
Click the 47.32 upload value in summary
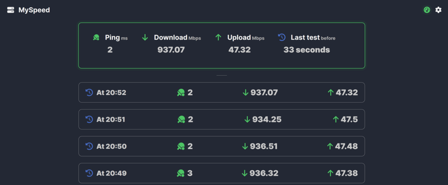coord(239,50)
